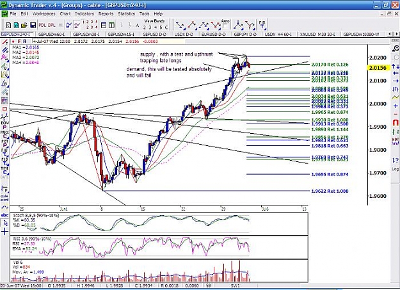Click the R button above the chart
The image size is (400, 290).
point(25,41)
